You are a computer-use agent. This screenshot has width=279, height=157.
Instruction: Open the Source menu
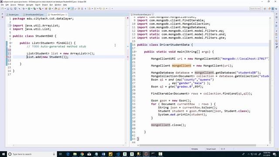(13, 5)
